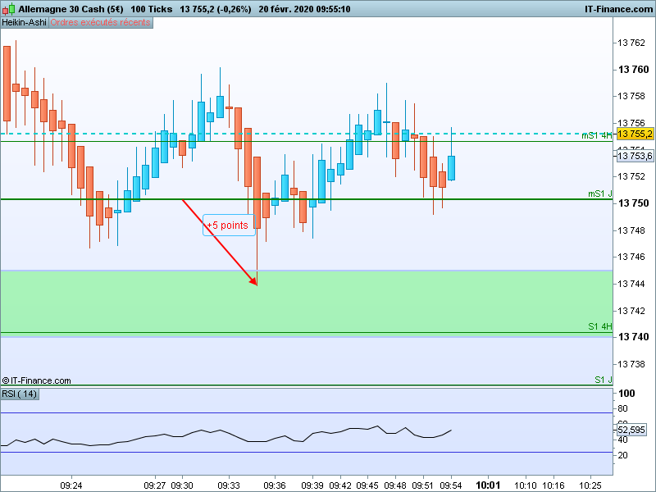The width and height of the screenshot is (656, 492).
Task: Click the 09:36 time axis label
Action: coord(275,485)
